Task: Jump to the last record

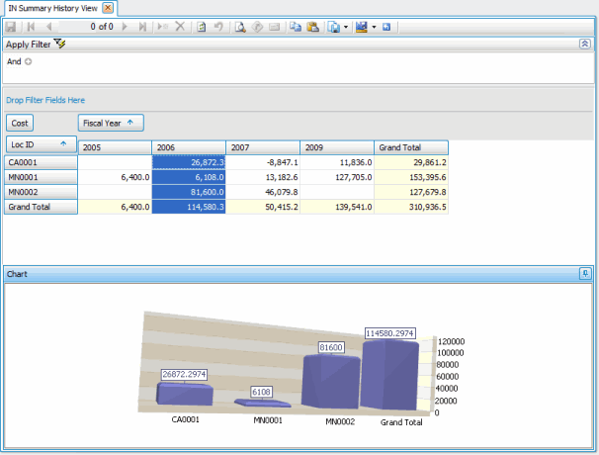Action: (143, 27)
